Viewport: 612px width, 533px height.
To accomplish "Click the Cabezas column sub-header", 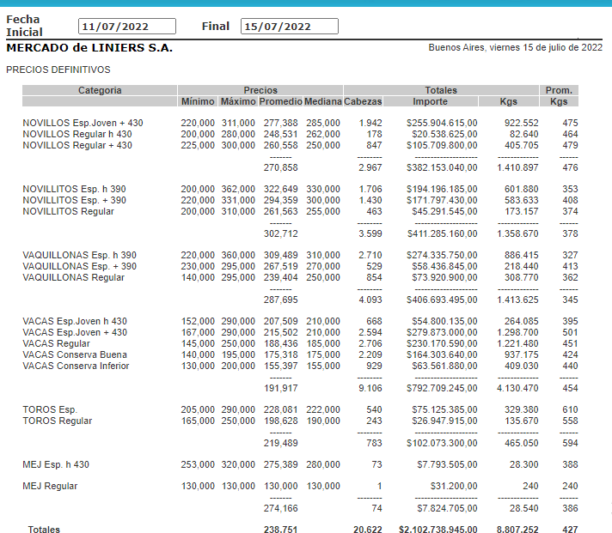I will (x=363, y=102).
